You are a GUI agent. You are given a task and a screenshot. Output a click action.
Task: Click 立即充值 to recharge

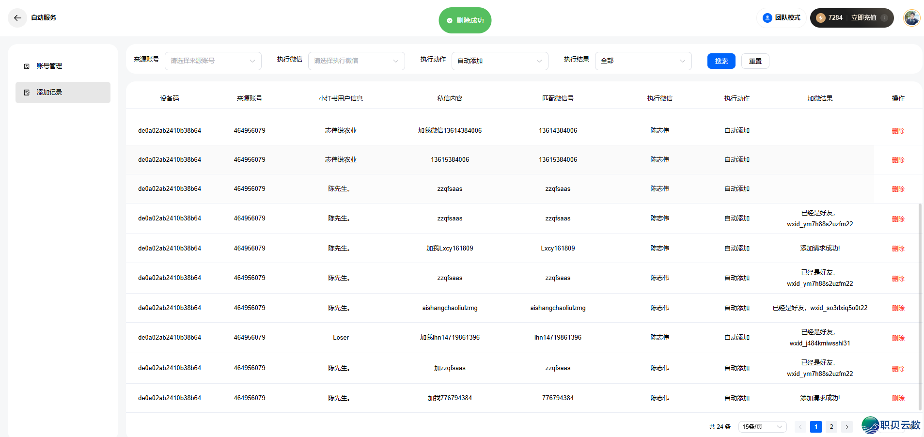(x=863, y=17)
